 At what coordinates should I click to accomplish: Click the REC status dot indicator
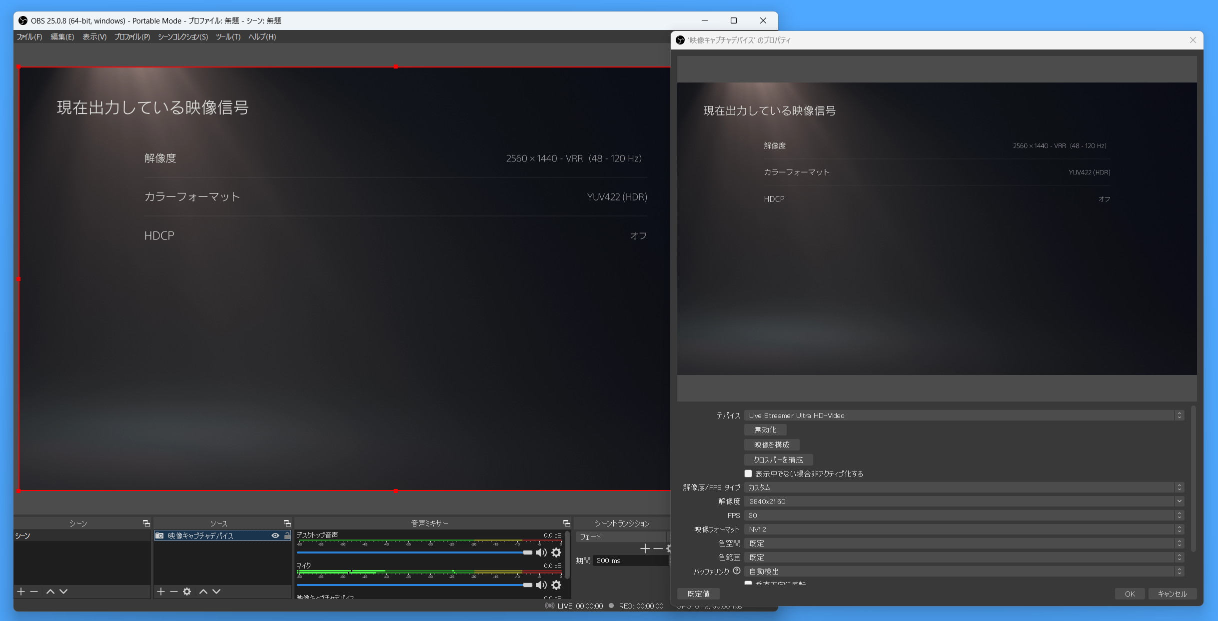click(611, 605)
